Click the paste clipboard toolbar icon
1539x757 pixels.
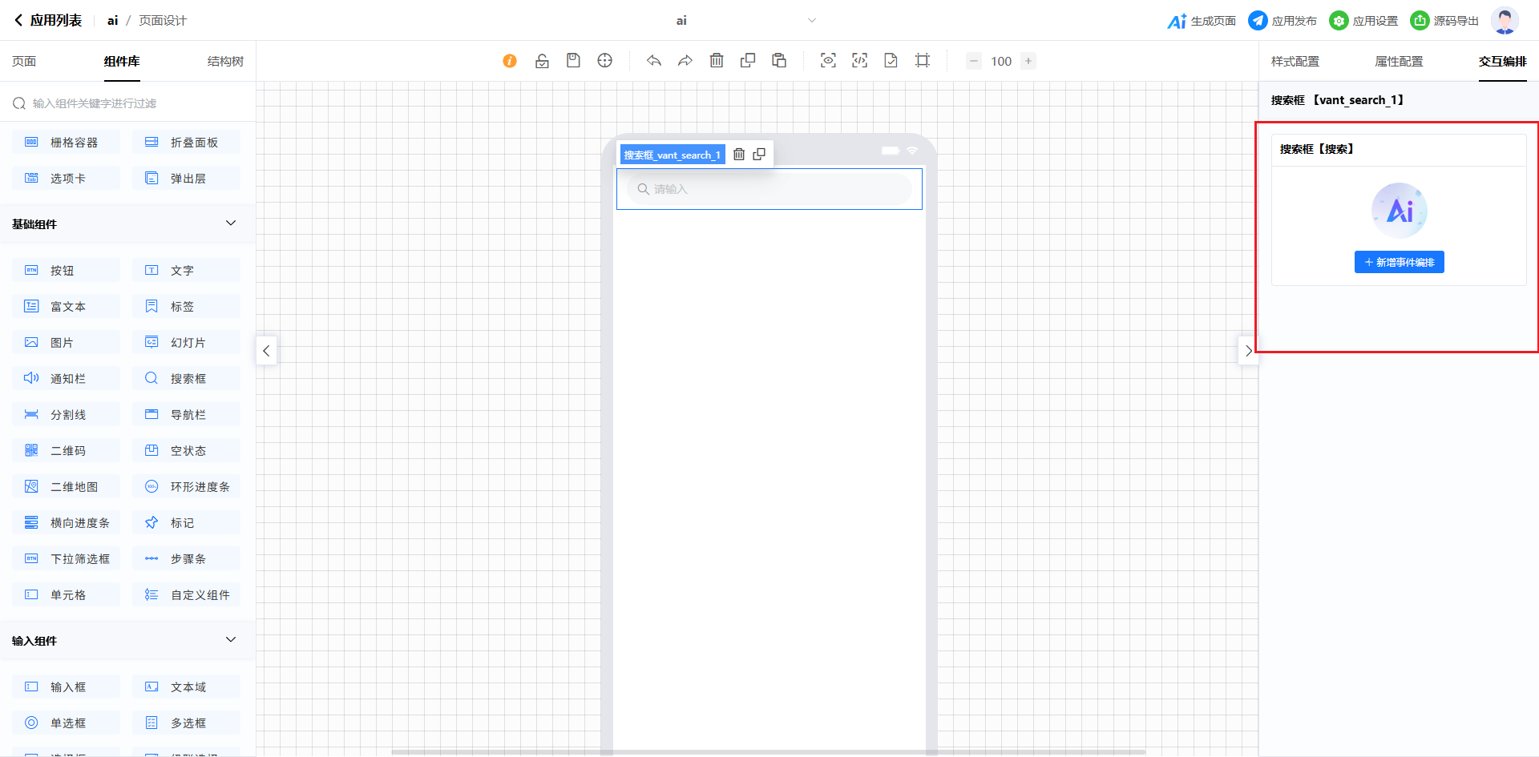coord(779,61)
